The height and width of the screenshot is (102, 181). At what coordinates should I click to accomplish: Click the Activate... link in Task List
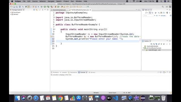(x=163, y=16)
